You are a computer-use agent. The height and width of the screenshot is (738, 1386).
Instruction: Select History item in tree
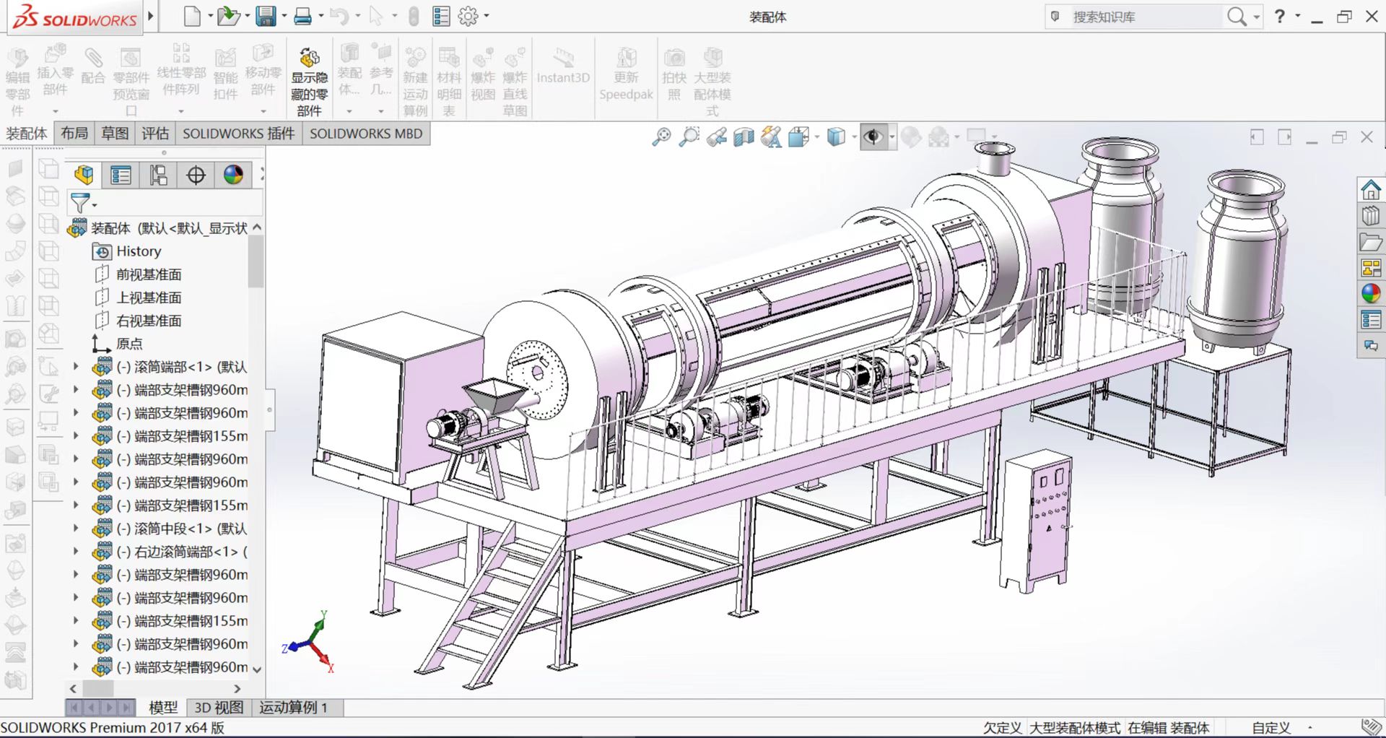point(139,251)
